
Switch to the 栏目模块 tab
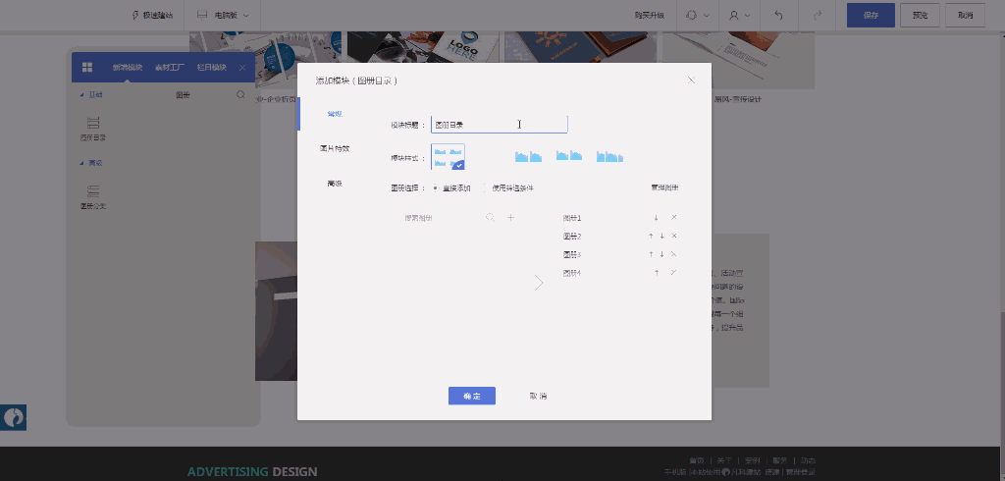(x=212, y=68)
